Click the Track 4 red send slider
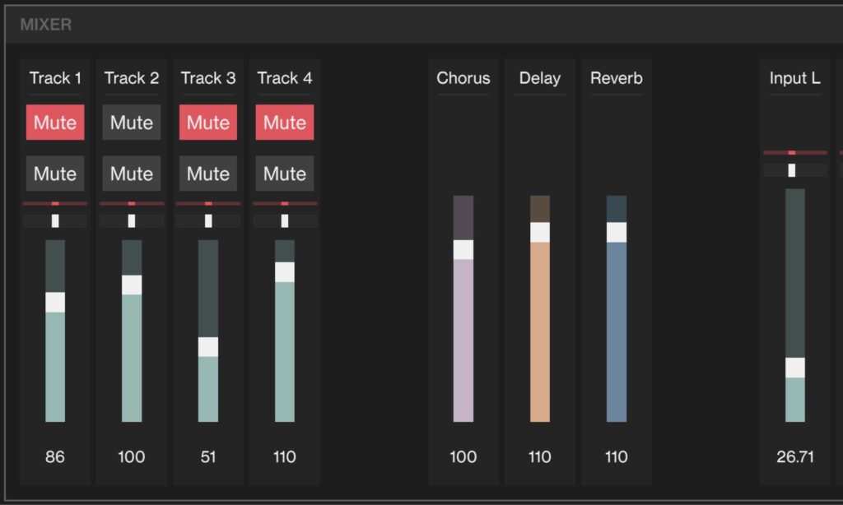Viewport: 843px width, 505px height. point(285,204)
